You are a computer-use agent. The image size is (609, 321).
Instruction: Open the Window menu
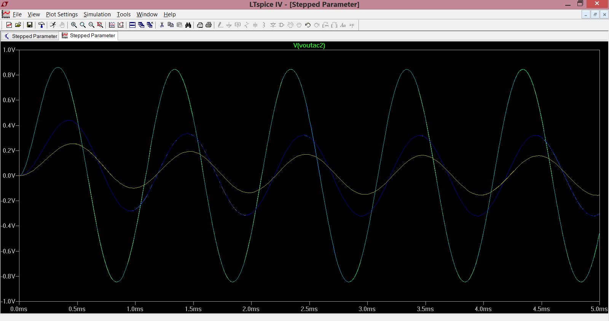tap(147, 14)
